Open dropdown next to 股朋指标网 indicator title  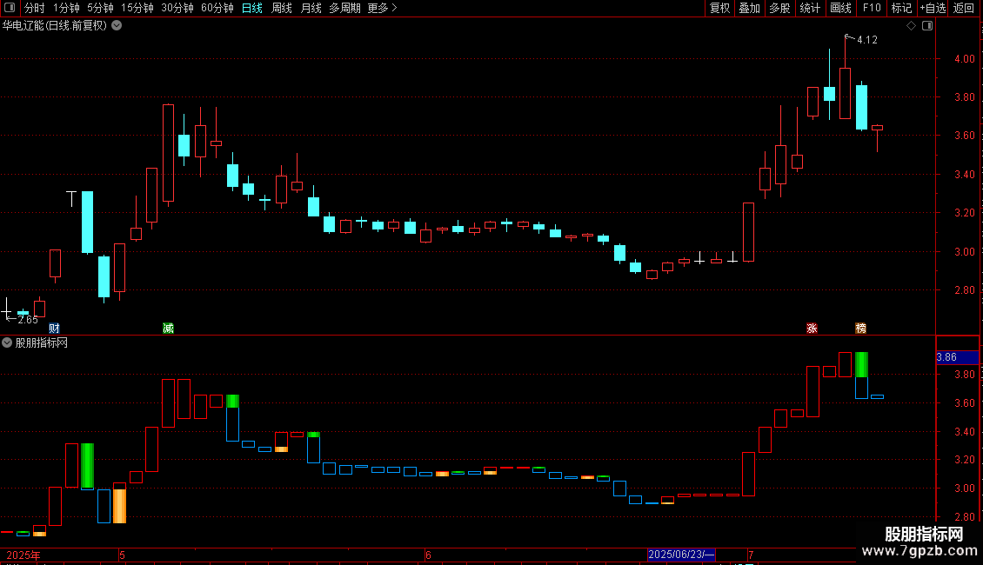(7, 342)
